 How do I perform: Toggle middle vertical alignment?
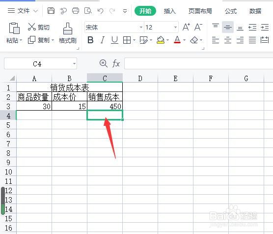(228, 27)
